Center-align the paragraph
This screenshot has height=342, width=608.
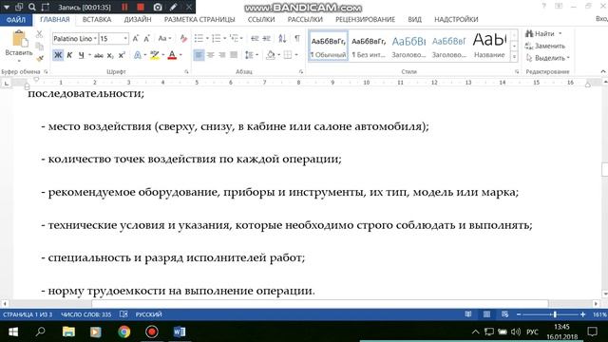click(x=211, y=55)
